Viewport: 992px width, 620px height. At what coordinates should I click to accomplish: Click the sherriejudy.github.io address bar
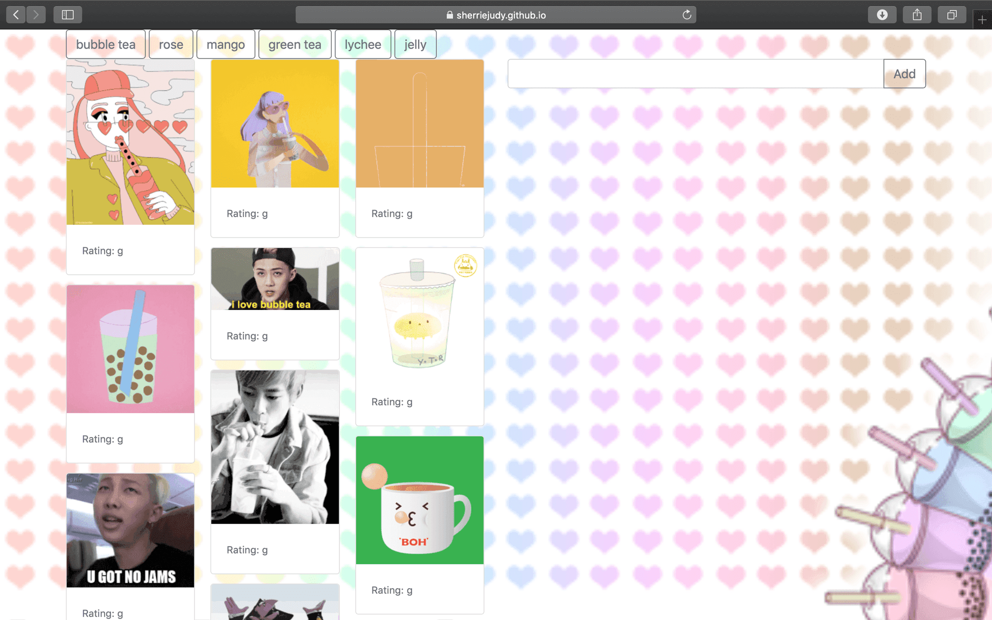(496, 15)
